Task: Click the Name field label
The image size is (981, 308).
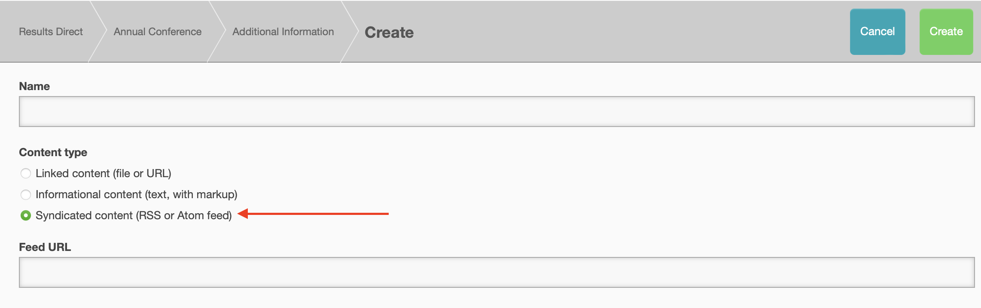Action: [x=34, y=86]
